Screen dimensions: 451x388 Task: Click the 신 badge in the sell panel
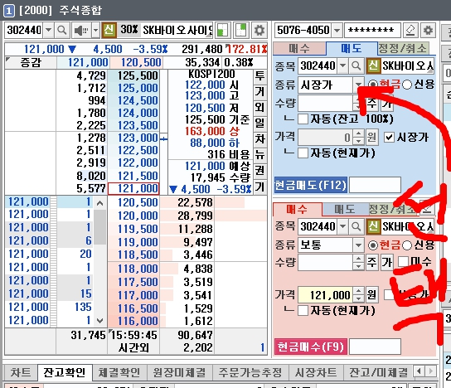coord(373,65)
